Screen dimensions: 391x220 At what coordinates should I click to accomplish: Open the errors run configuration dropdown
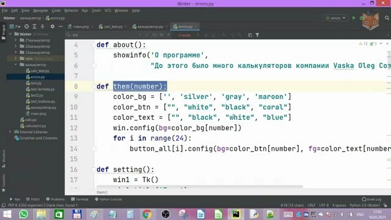335,18
